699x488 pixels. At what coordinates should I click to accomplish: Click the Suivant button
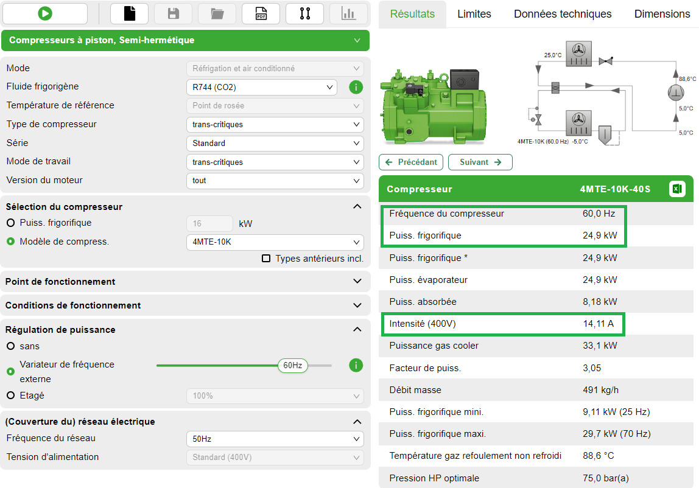click(x=479, y=162)
